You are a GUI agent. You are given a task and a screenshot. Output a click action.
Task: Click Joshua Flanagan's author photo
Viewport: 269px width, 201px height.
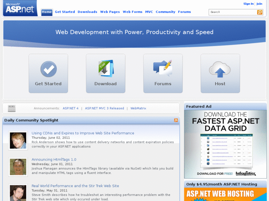click(18, 167)
